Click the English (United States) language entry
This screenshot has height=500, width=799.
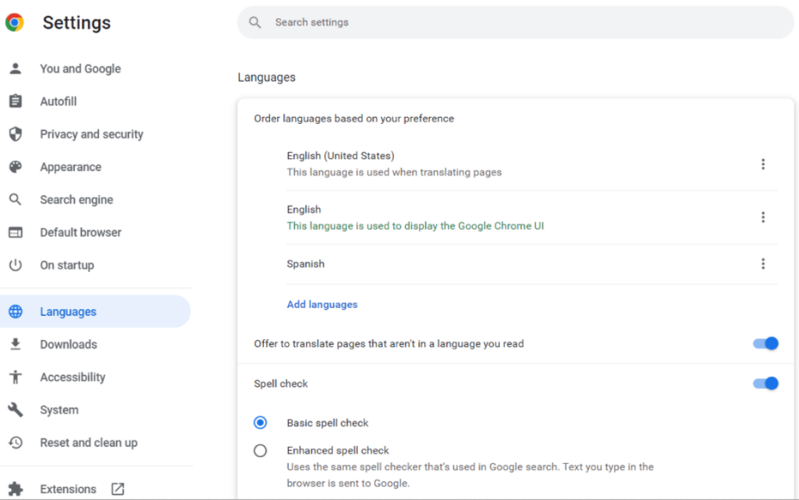340,156
